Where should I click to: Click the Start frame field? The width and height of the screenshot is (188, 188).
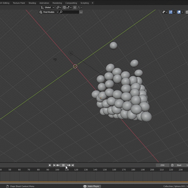[x=181, y=165]
